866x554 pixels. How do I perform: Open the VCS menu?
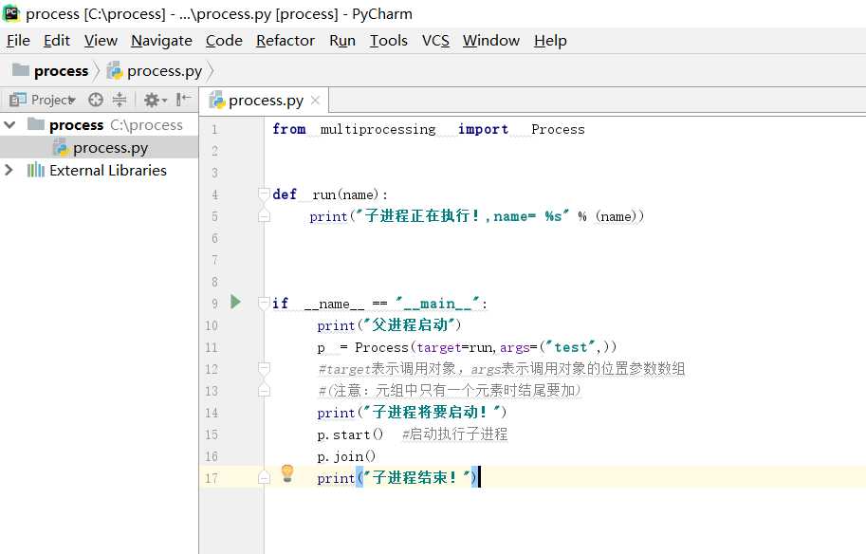[435, 41]
